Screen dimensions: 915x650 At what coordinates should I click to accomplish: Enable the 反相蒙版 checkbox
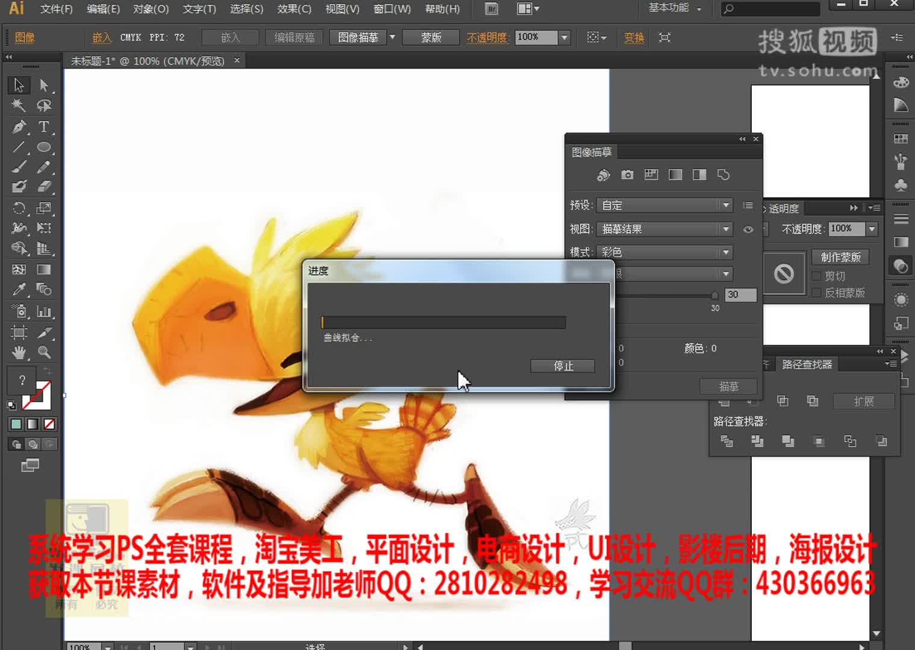pyautogui.click(x=816, y=292)
